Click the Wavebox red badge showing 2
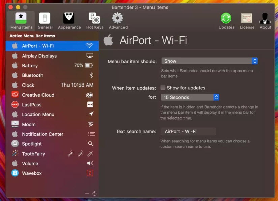Screen dimensions: 278x201 pyautogui.click(x=90, y=173)
